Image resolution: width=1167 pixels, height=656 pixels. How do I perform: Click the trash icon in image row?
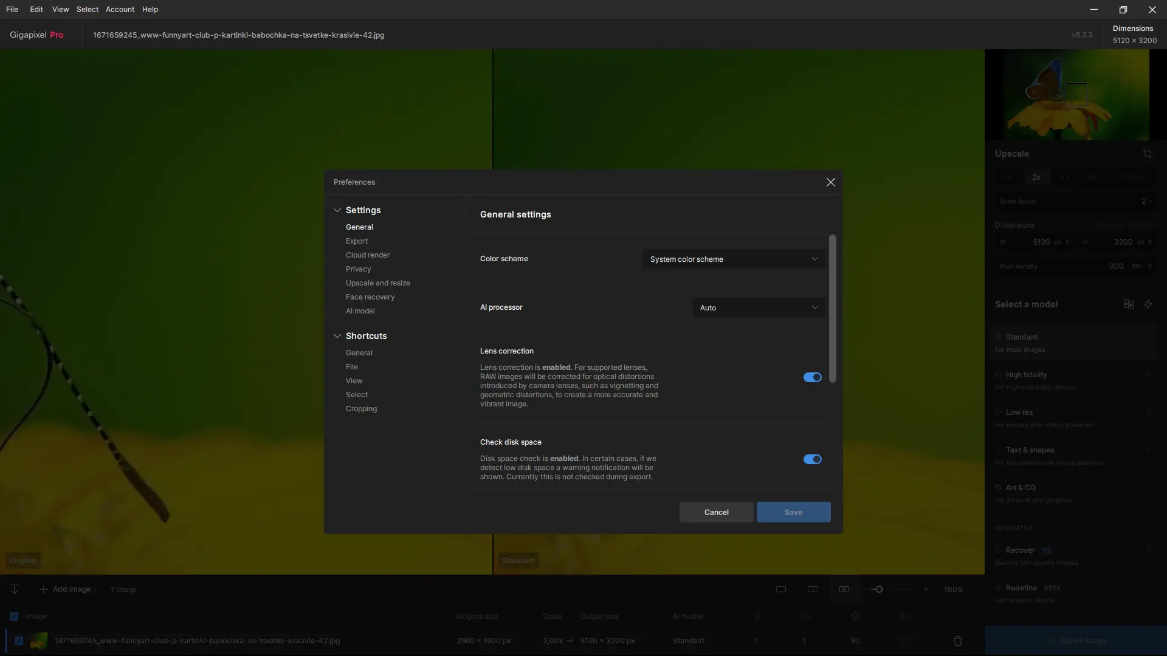coord(958,641)
